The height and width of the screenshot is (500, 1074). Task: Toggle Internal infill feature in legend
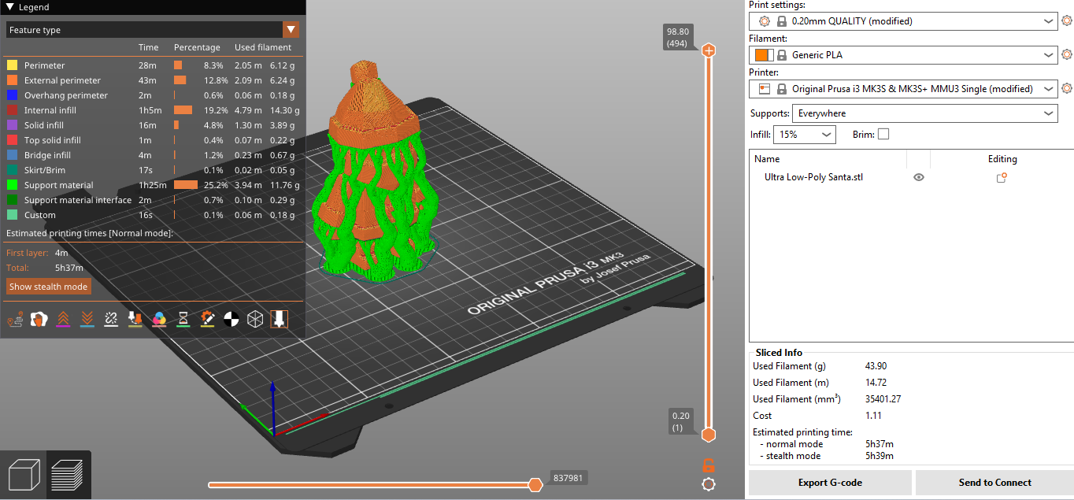tap(152, 110)
